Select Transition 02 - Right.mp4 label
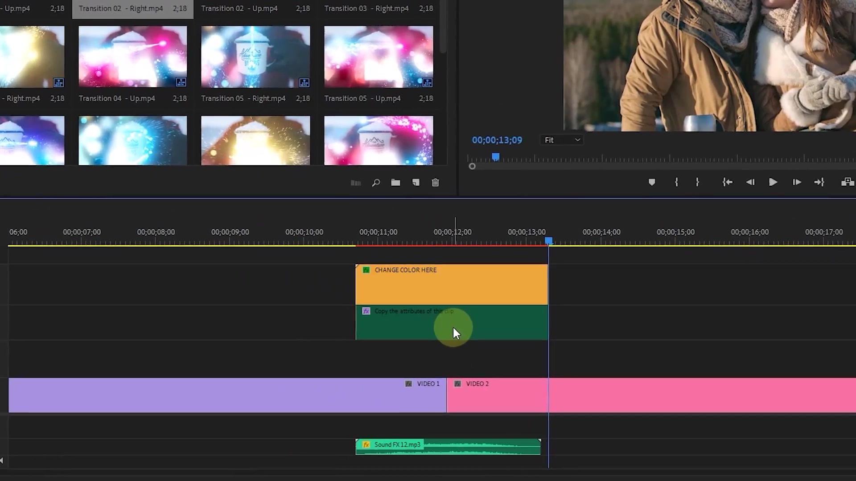 (121, 8)
